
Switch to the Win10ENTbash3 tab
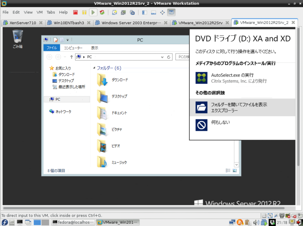[69, 23]
